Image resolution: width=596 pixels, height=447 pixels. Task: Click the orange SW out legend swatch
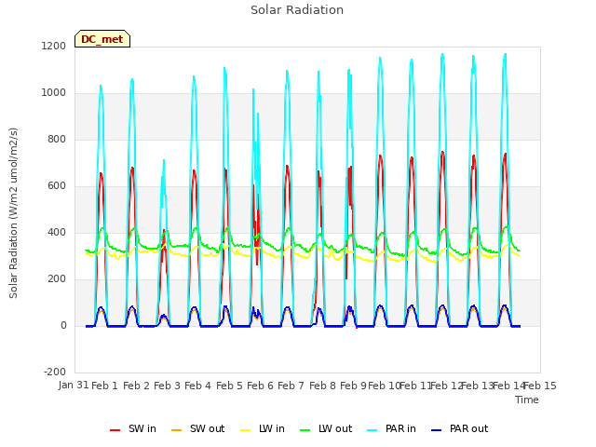176,430
